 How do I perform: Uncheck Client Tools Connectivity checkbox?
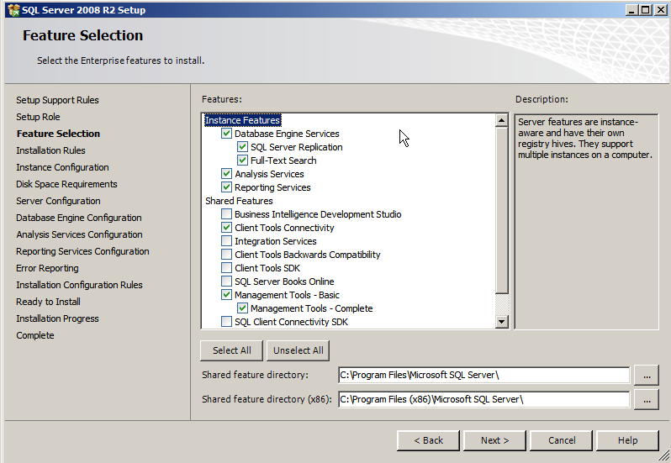pos(226,228)
